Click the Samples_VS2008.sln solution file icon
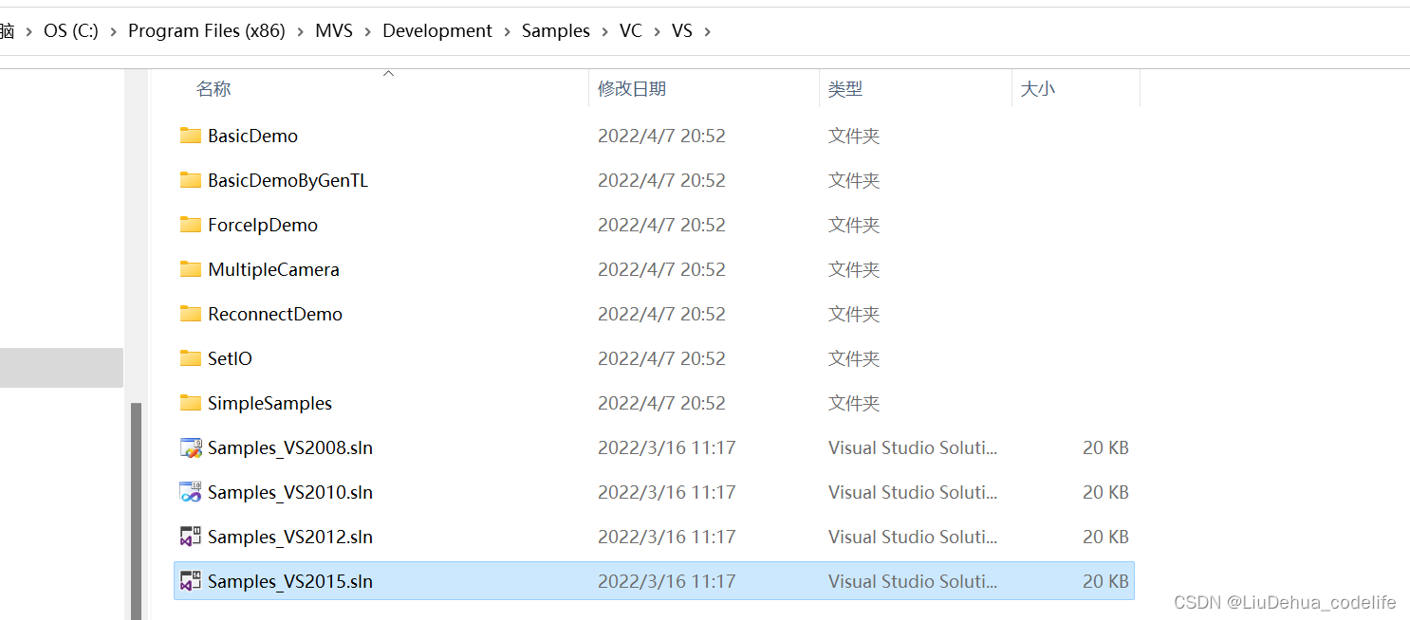1410x620 pixels. click(x=191, y=447)
